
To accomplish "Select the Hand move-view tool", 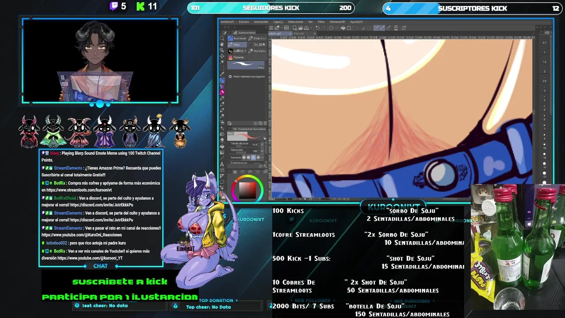I will (222, 44).
